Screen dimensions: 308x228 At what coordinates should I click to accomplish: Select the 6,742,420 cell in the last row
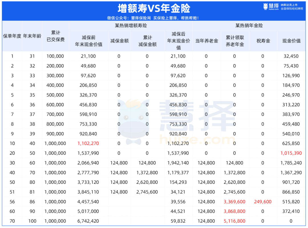[88, 221]
